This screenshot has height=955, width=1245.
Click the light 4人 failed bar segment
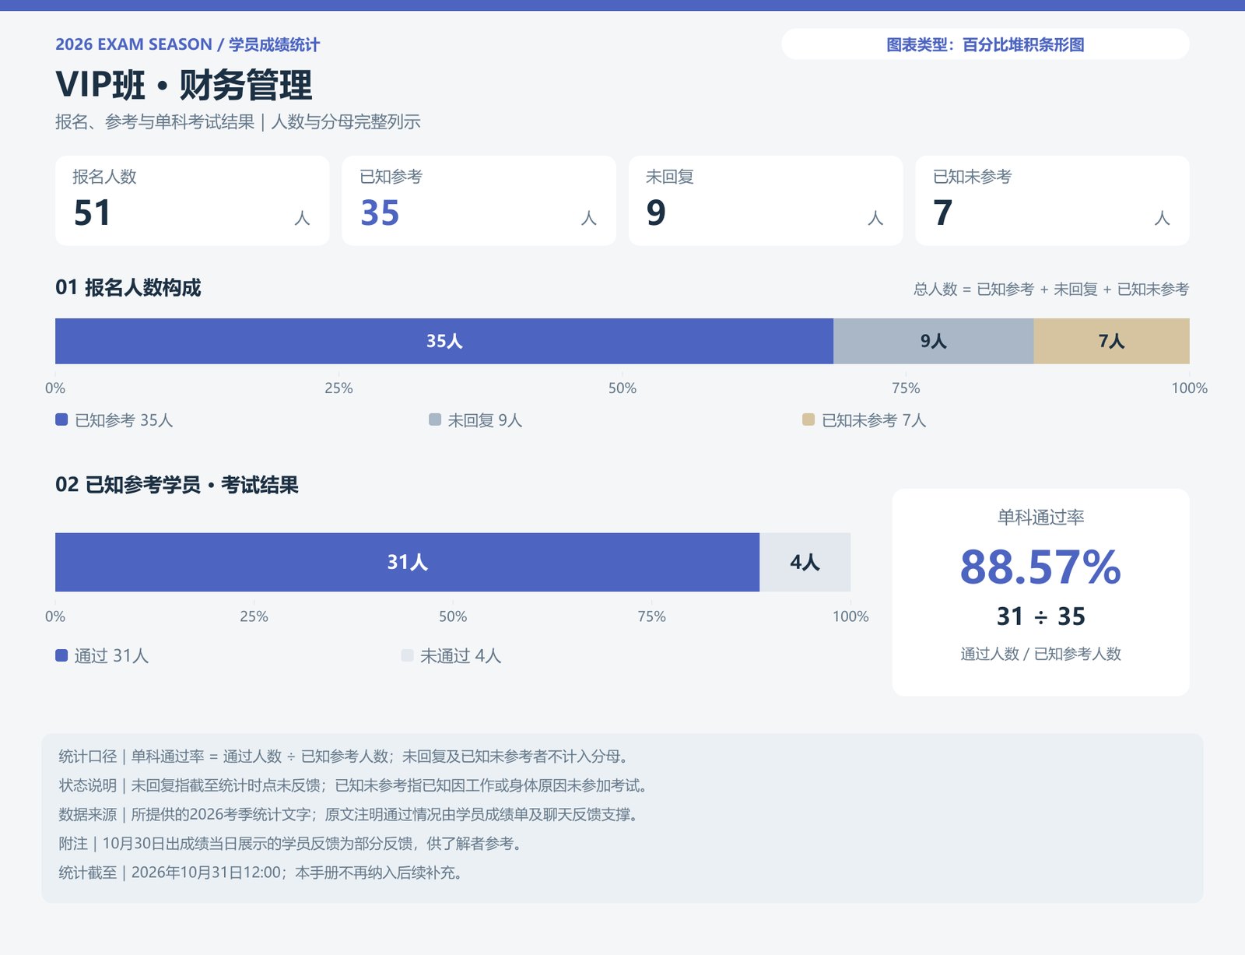tap(805, 562)
